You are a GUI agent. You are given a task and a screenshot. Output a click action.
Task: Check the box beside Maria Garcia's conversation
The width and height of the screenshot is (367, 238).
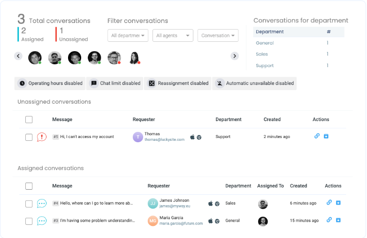coord(29,221)
